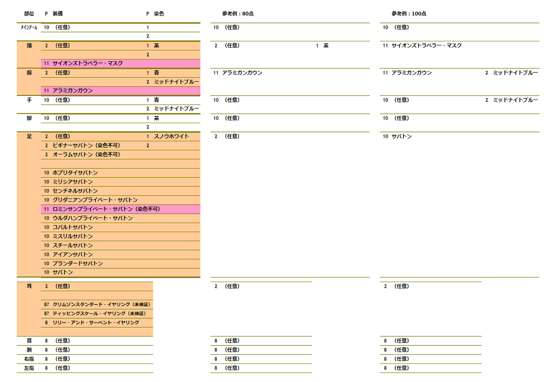Viewport: 558px width, 382px height.
Task: Click the センチネルサバトン row
Action: (x=120, y=191)
